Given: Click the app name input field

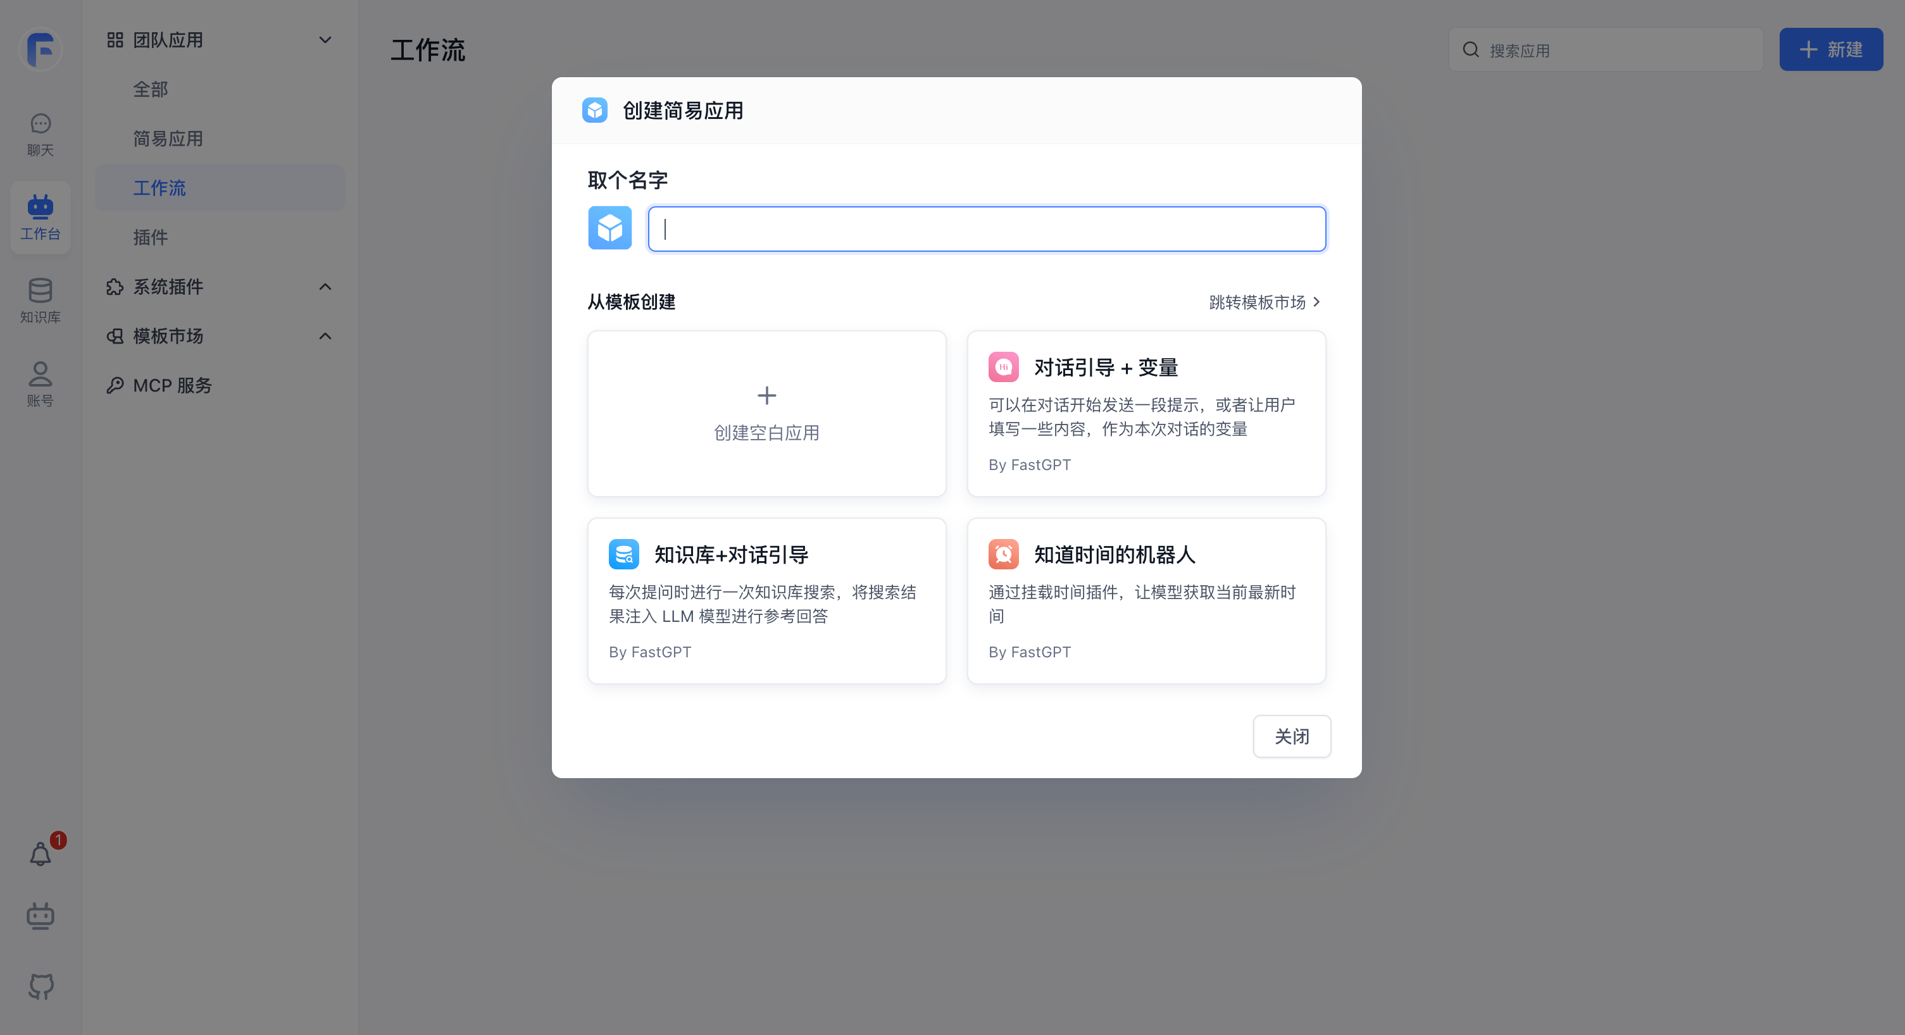Looking at the screenshot, I should [x=986, y=228].
